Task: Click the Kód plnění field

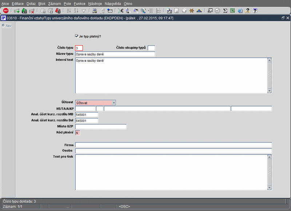Action: 78,133
